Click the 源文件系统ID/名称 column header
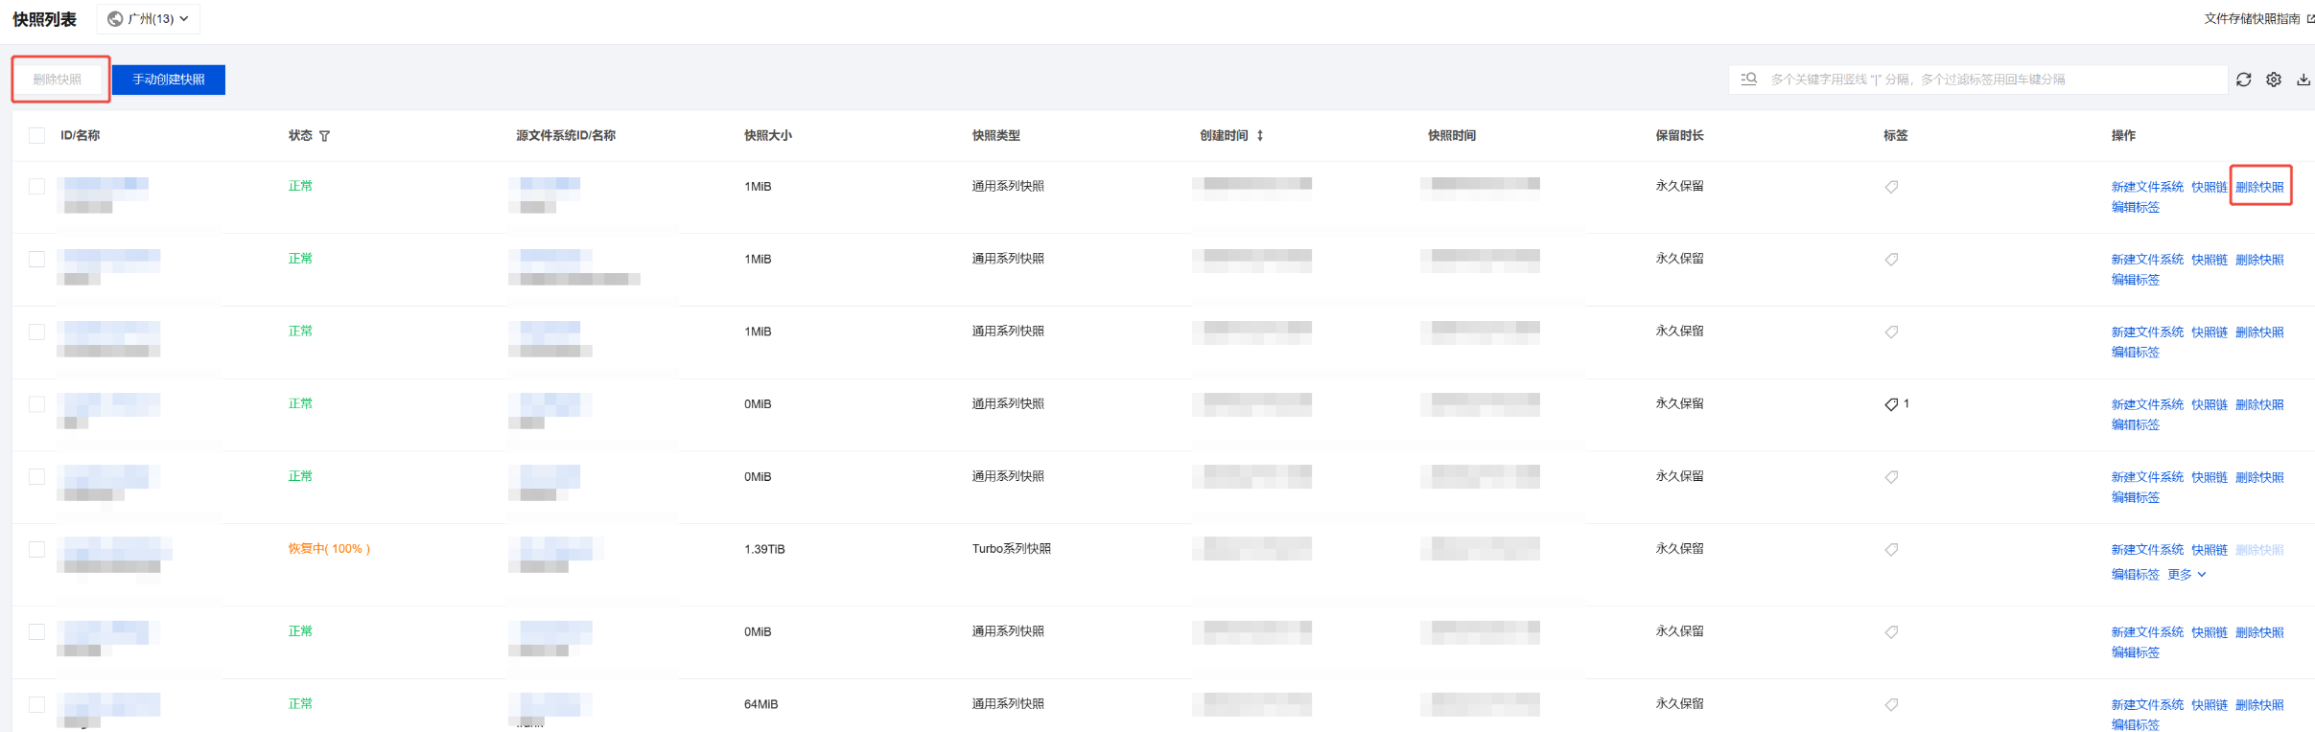Viewport: 2315px width, 732px height. click(x=566, y=135)
